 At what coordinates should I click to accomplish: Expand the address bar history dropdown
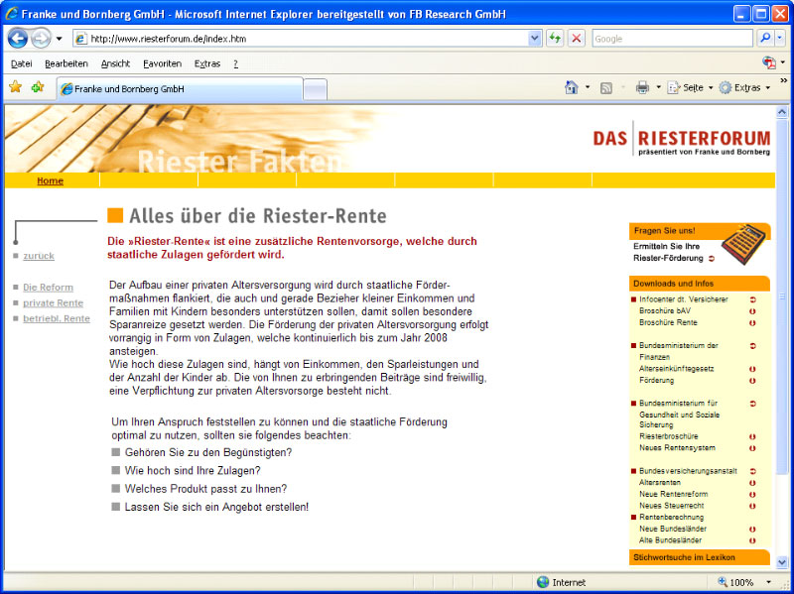point(535,39)
